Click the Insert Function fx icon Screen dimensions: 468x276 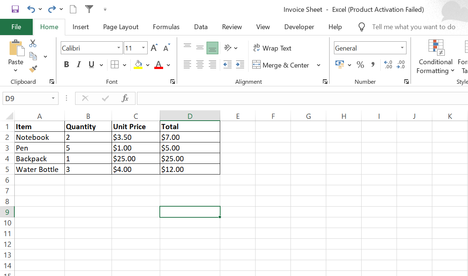click(125, 98)
